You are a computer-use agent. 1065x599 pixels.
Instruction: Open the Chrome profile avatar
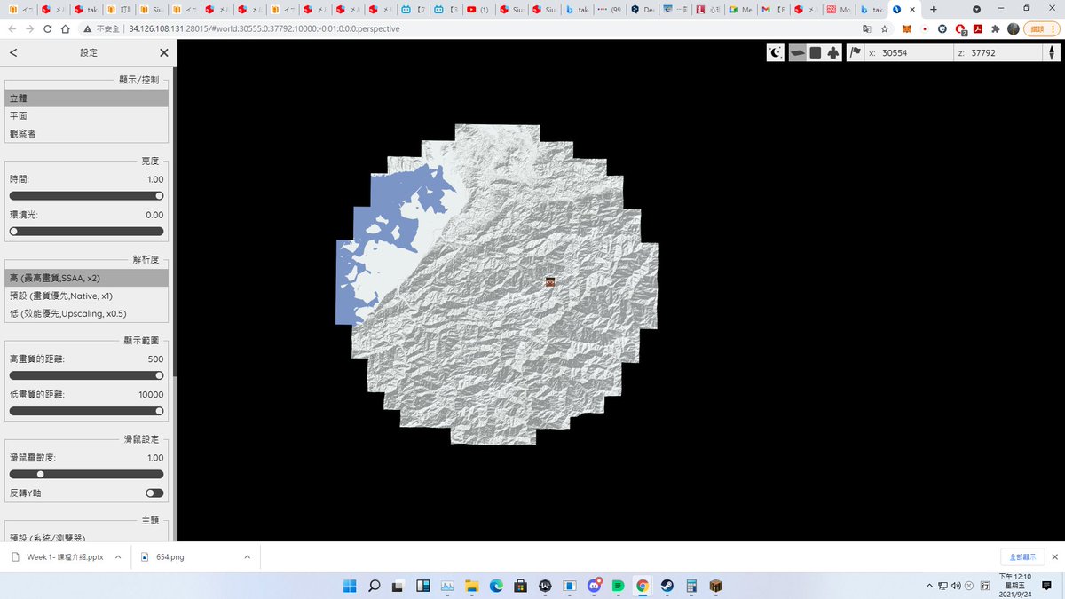1012,28
